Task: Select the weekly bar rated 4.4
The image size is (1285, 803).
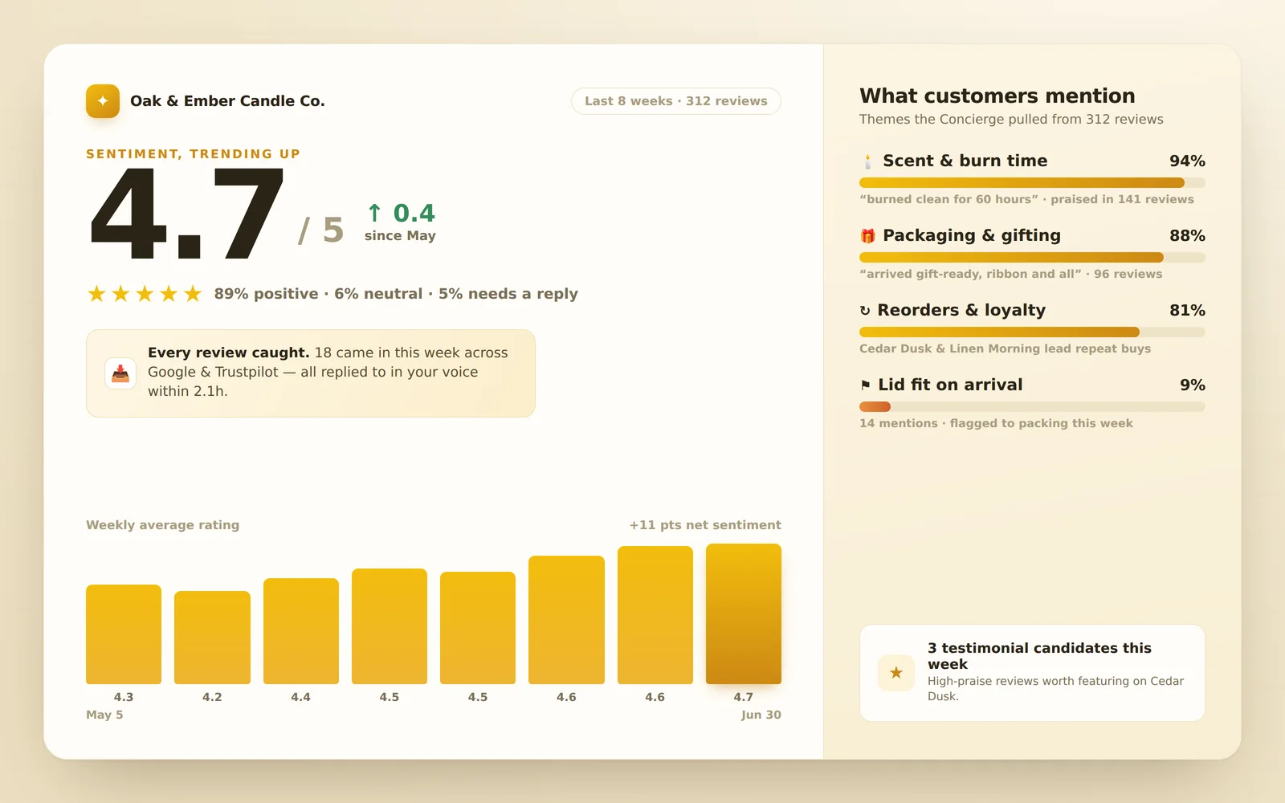Action: [301, 631]
